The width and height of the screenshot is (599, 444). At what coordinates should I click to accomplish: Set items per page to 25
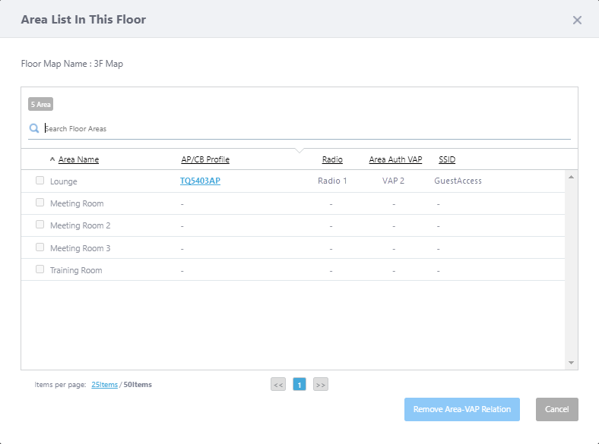[104, 385]
